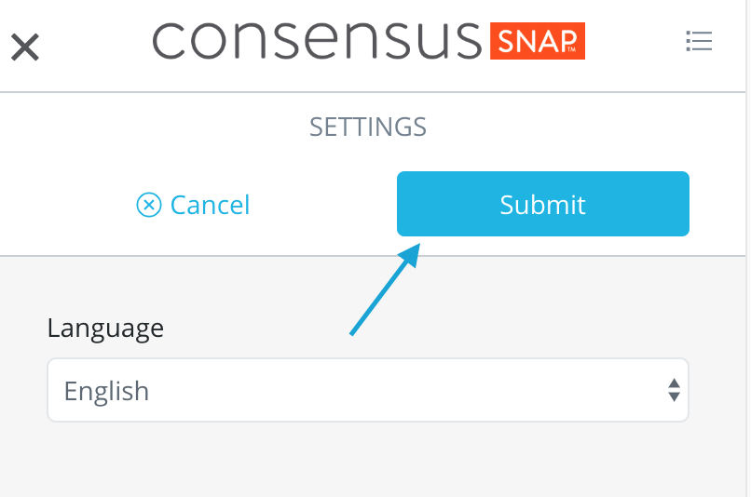Click the blue arrow pointing at Submit
The width and height of the screenshot is (751, 497).
pyautogui.click(x=382, y=290)
